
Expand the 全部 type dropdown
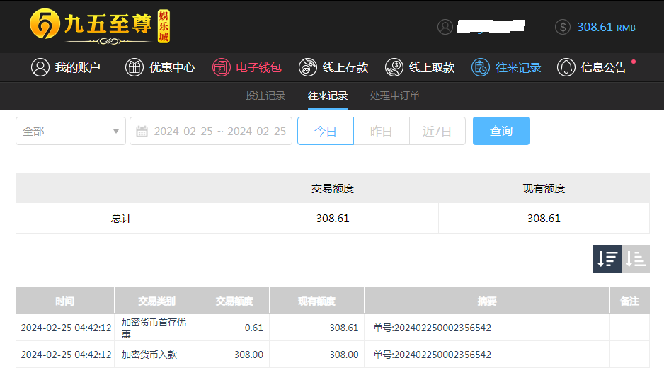71,131
